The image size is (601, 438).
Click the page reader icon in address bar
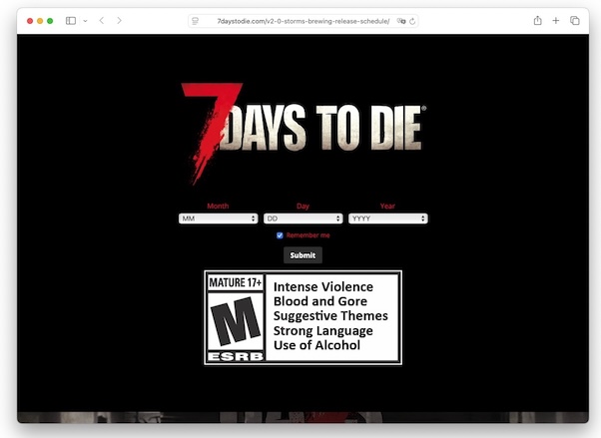tap(197, 20)
